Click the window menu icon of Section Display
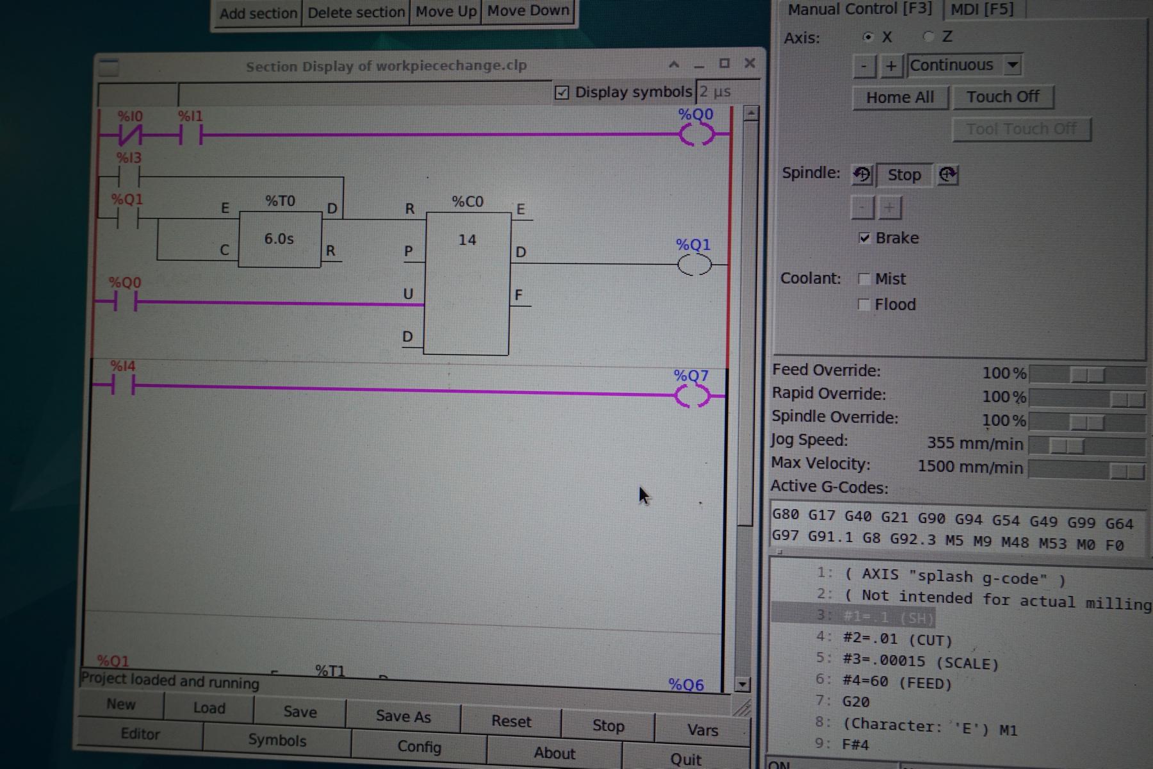 click(x=110, y=67)
